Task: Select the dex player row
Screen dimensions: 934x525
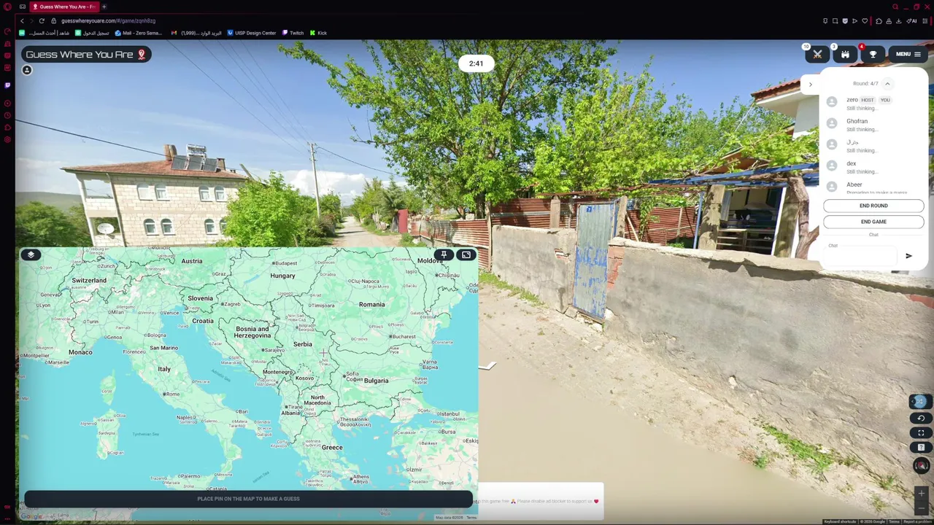Action: (873, 167)
